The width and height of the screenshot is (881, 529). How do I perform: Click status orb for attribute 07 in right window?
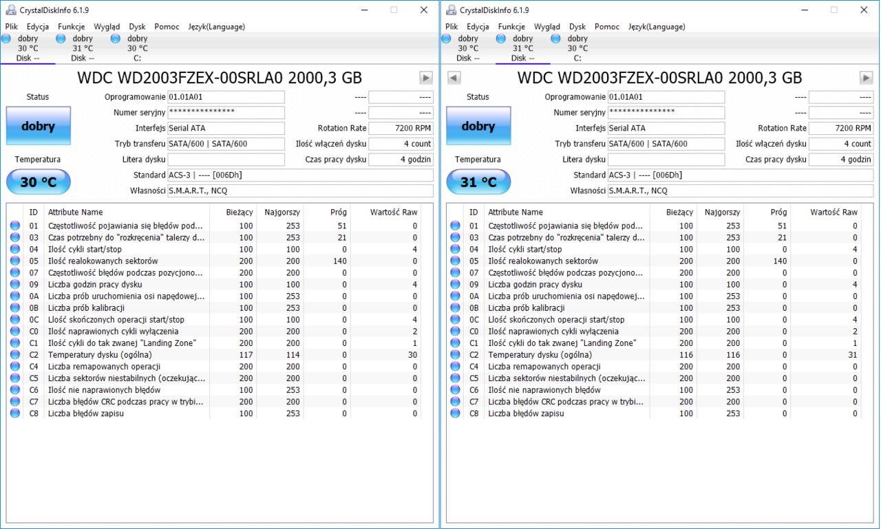pyautogui.click(x=455, y=272)
